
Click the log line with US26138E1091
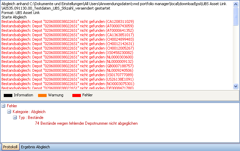[68, 79]
